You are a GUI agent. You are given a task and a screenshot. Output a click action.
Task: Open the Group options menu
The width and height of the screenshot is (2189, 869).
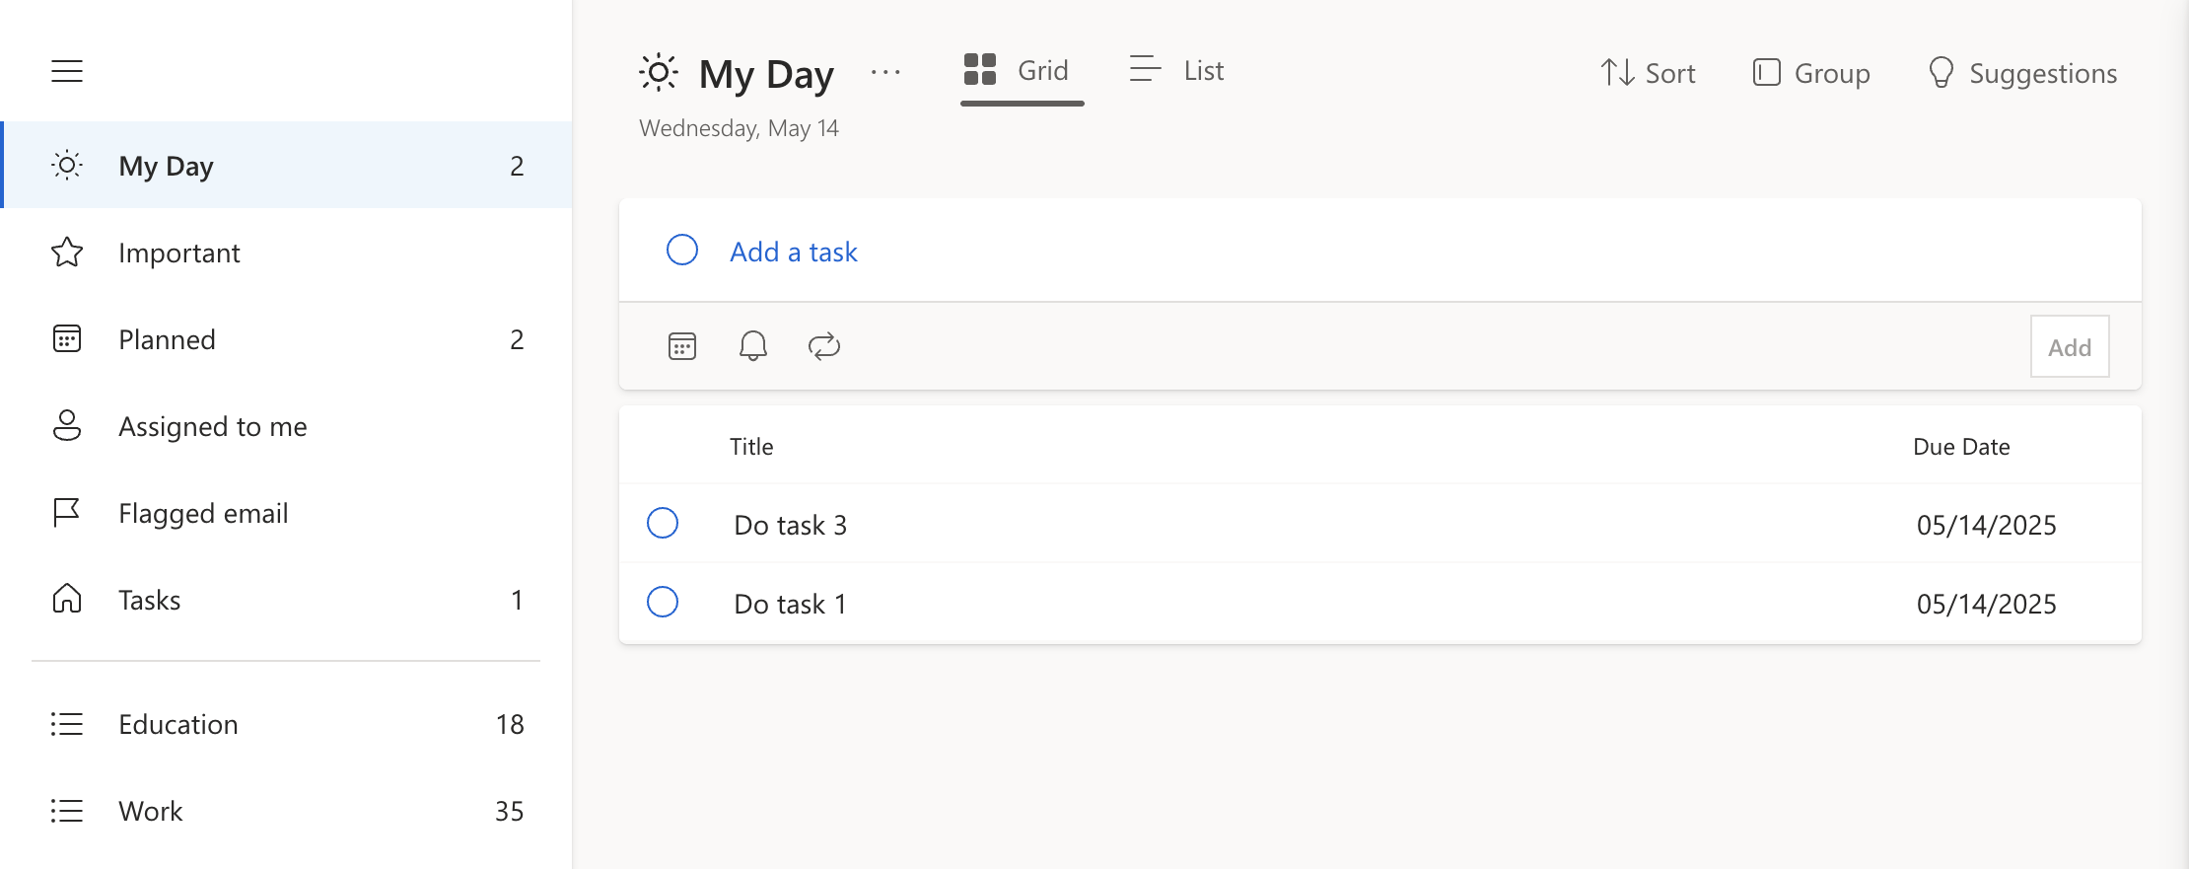[x=1811, y=73]
